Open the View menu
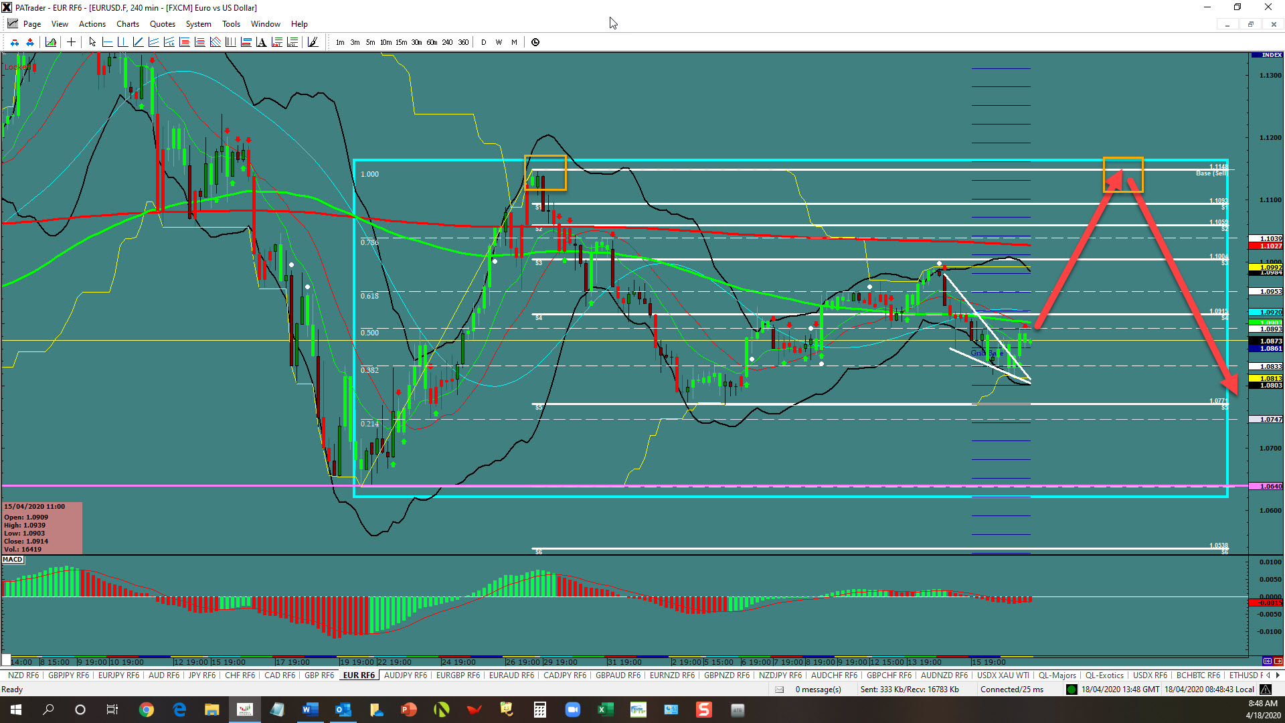This screenshot has height=723, width=1285. [60, 24]
